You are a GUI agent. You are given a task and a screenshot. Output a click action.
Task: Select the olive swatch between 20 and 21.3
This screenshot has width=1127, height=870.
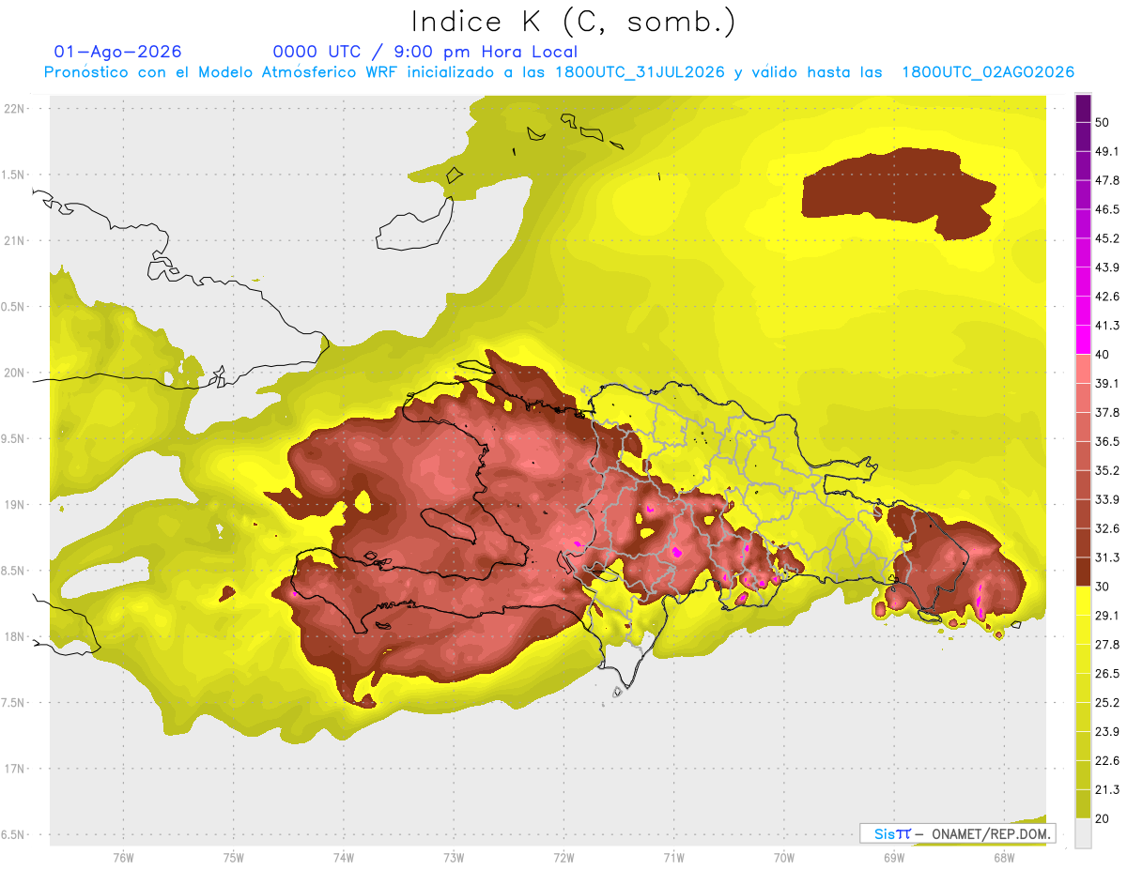[1083, 803]
